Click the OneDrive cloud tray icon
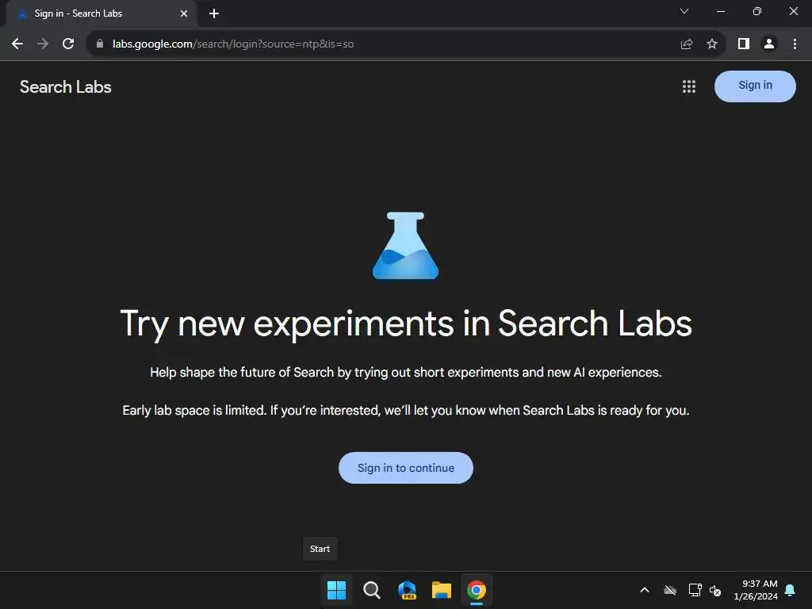 pos(670,590)
